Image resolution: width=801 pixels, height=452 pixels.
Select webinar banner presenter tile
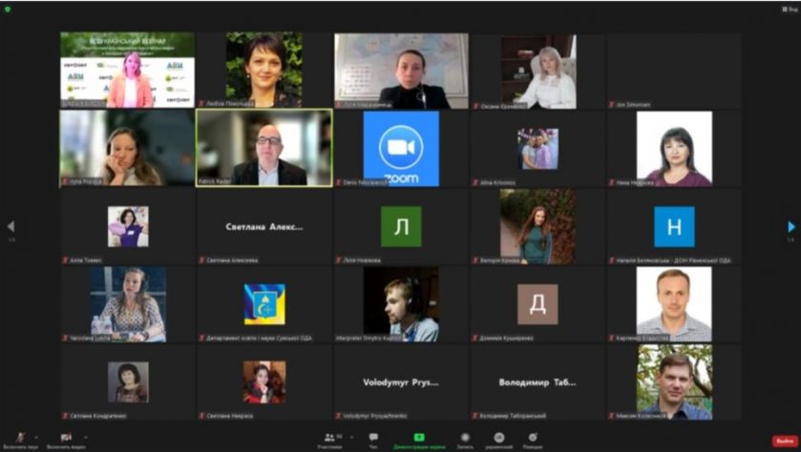click(127, 70)
